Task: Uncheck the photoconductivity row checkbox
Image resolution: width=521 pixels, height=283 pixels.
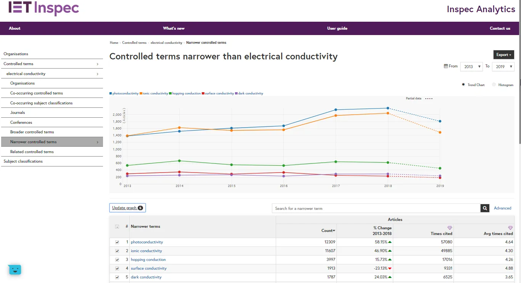Action: (x=117, y=242)
